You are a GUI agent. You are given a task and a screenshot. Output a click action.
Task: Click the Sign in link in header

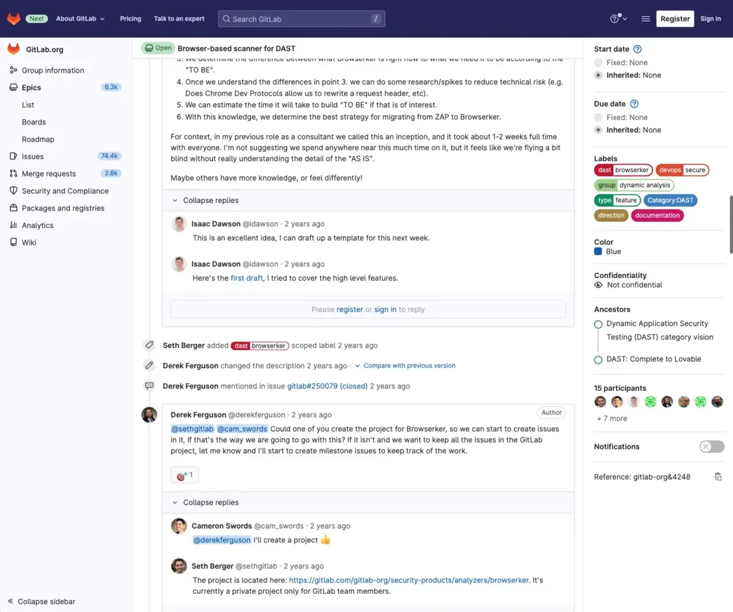click(710, 19)
